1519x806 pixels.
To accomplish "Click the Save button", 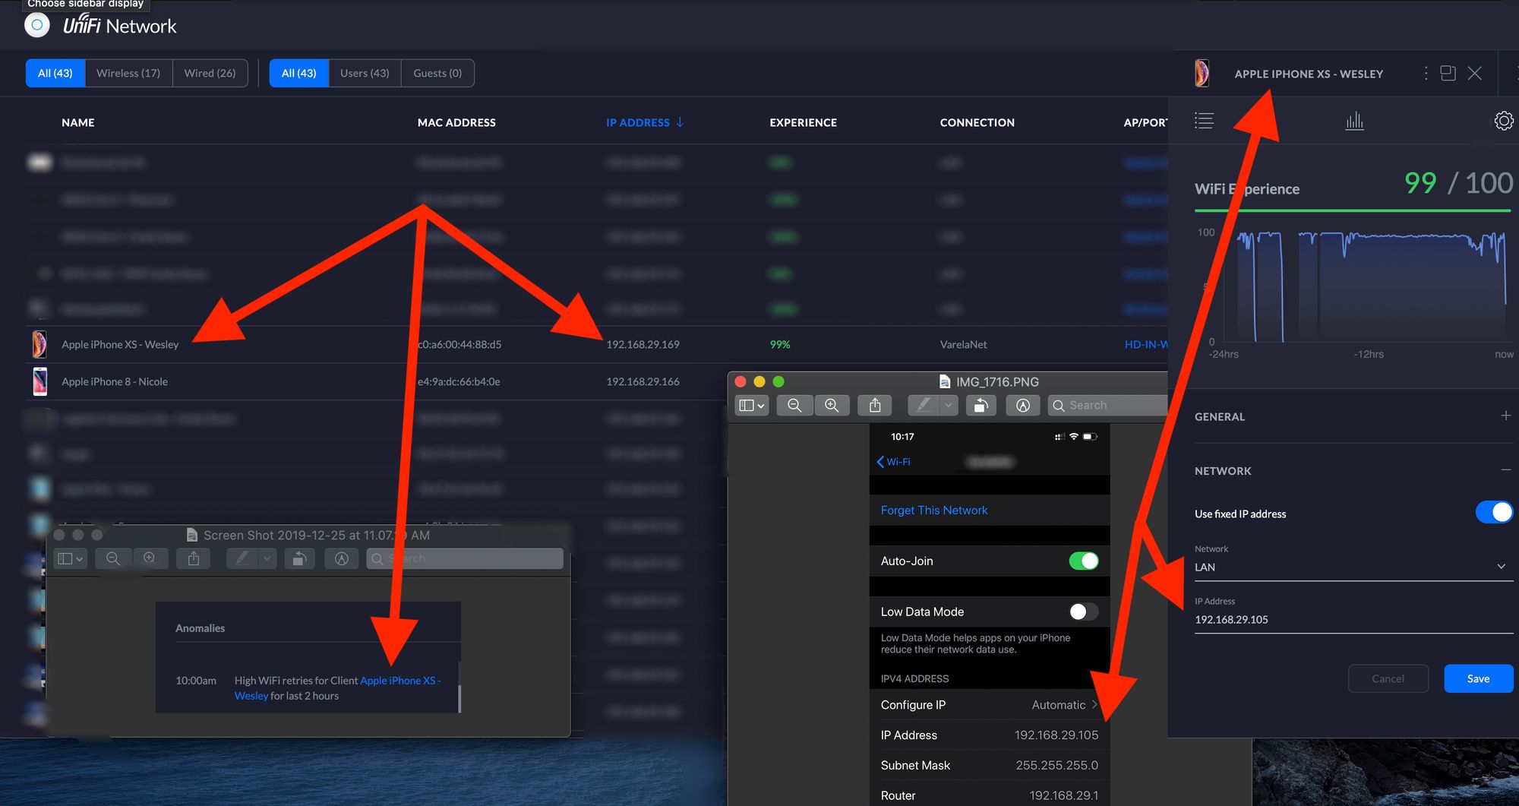I will coord(1478,678).
